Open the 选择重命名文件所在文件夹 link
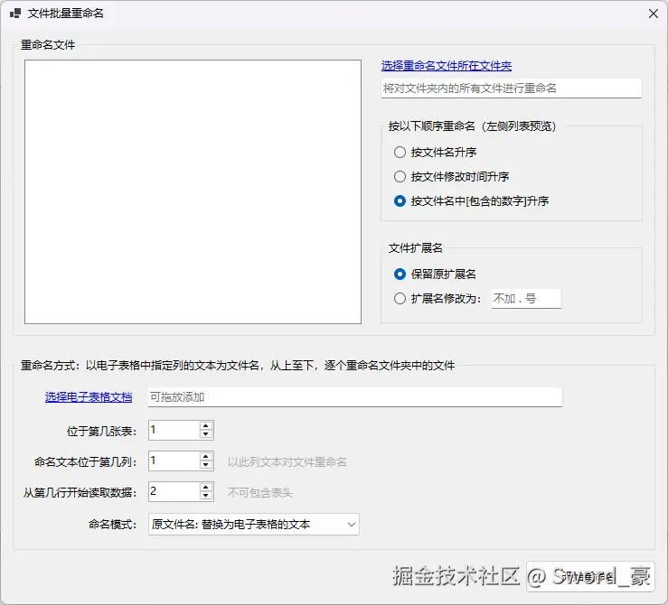Screen dimensions: 668x605 tap(446, 66)
